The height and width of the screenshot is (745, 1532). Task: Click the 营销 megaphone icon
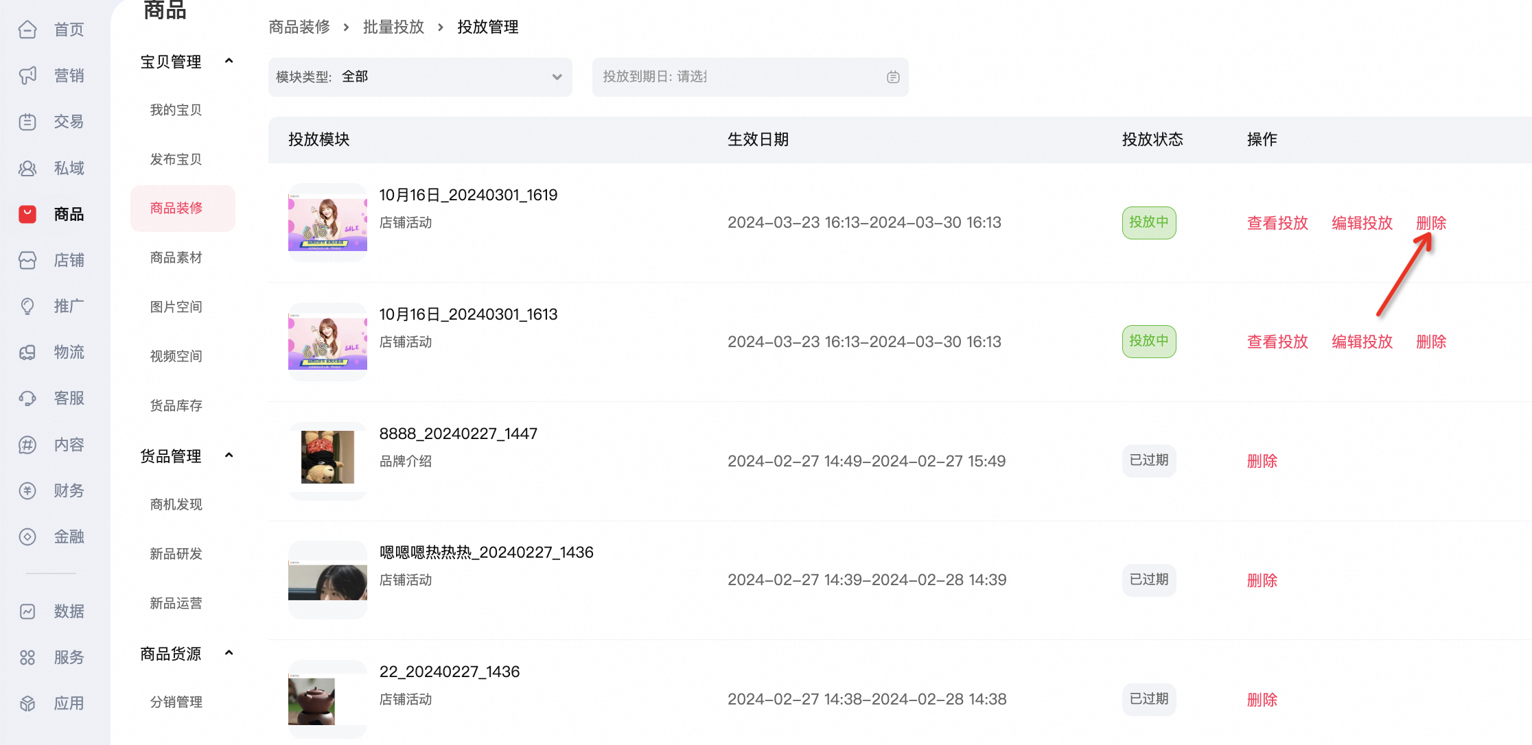coord(27,75)
